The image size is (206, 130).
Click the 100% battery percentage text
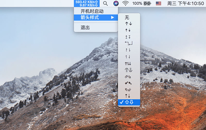tap(137, 3)
